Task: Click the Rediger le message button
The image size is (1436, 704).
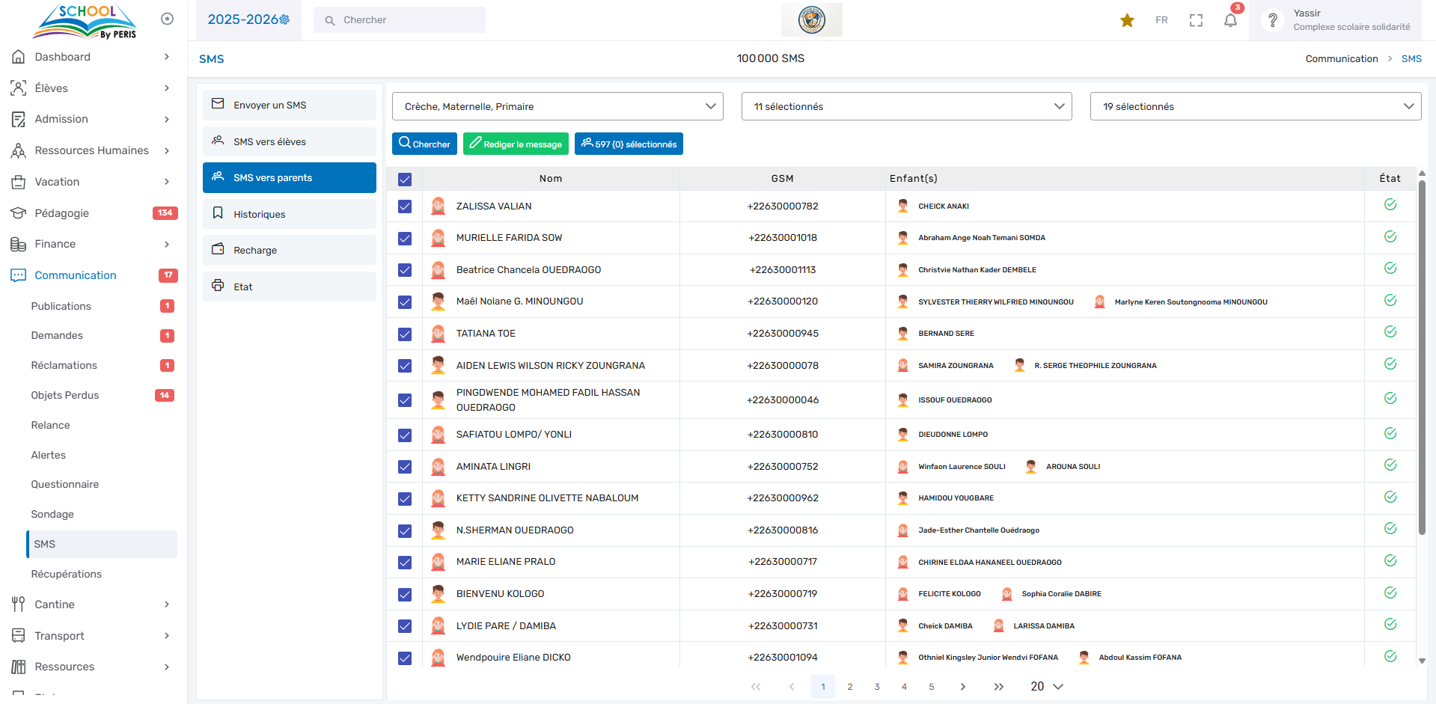Action: 516,144
